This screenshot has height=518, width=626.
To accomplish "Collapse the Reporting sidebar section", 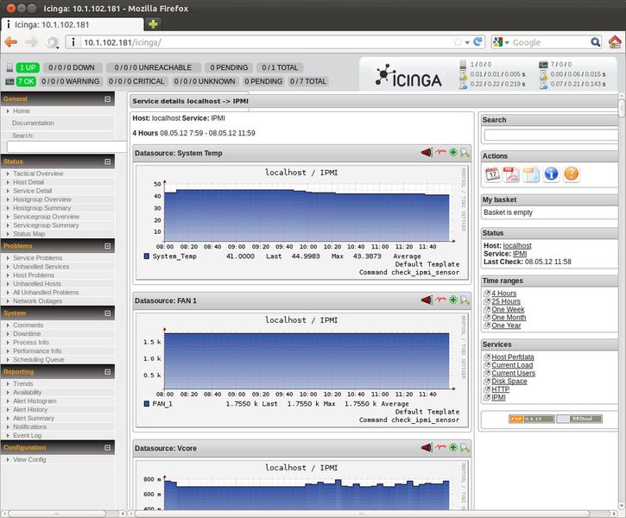I will pyautogui.click(x=107, y=371).
